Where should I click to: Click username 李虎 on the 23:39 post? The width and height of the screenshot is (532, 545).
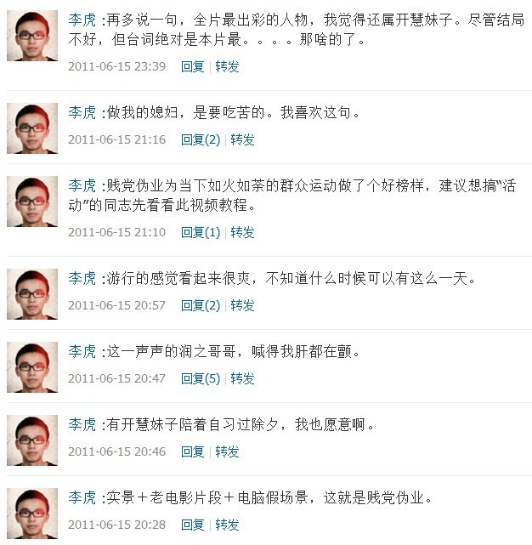82,20
